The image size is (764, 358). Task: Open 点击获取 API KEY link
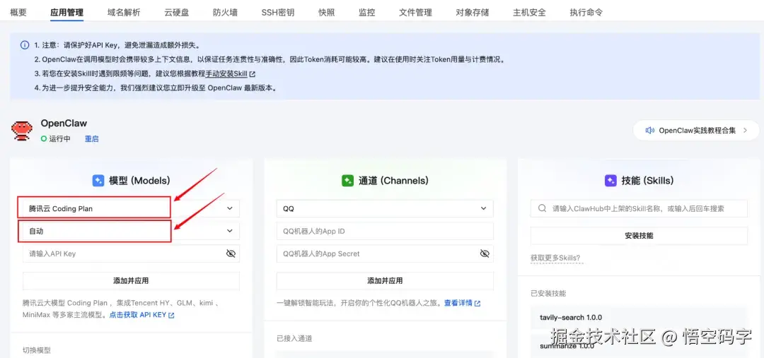pyautogui.click(x=141, y=315)
